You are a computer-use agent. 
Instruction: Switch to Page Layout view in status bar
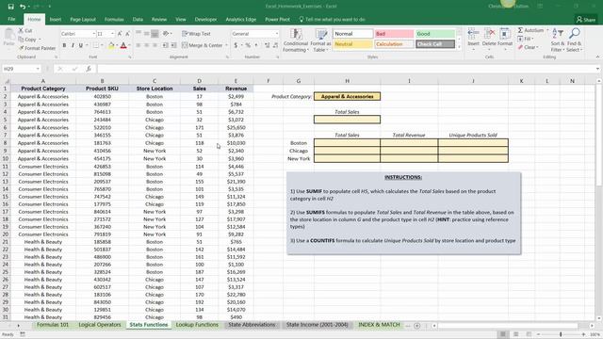pos(516,334)
